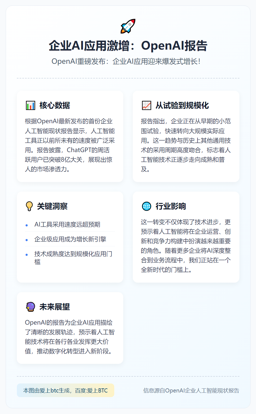Click the paragraph starting 根据OpenAI最新发布
Viewport: 256px width, 414px height.
[70, 145]
